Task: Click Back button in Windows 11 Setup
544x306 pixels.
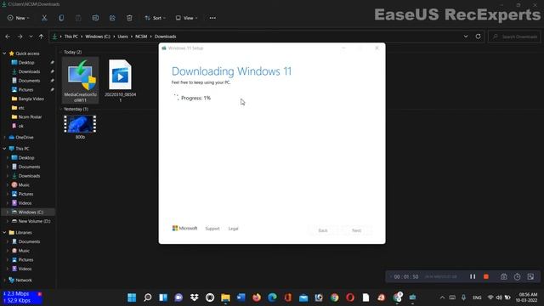Action: [323, 230]
